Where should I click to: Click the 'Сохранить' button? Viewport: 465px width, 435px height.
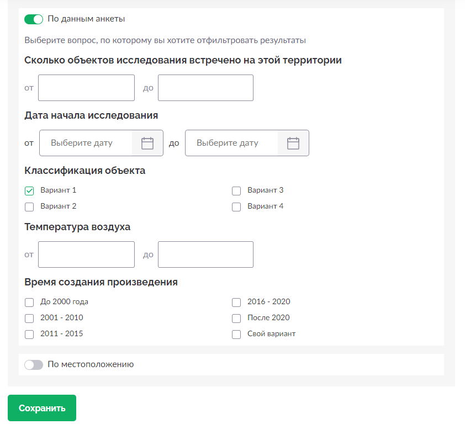pyautogui.click(x=42, y=408)
